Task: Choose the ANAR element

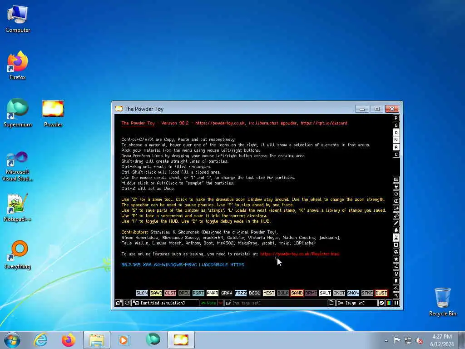Action: click(x=213, y=293)
